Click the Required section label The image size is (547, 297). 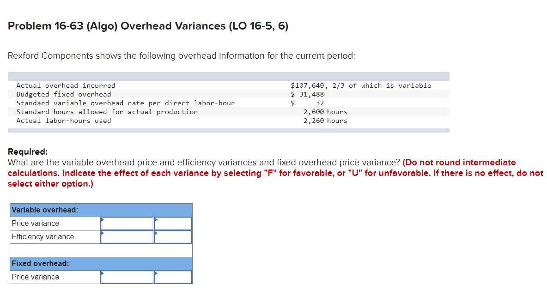[x=27, y=152]
